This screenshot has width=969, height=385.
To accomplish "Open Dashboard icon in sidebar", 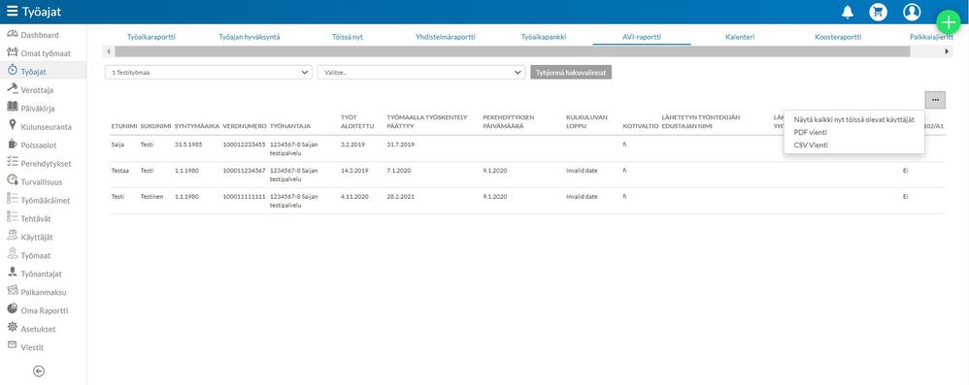I will (x=13, y=35).
